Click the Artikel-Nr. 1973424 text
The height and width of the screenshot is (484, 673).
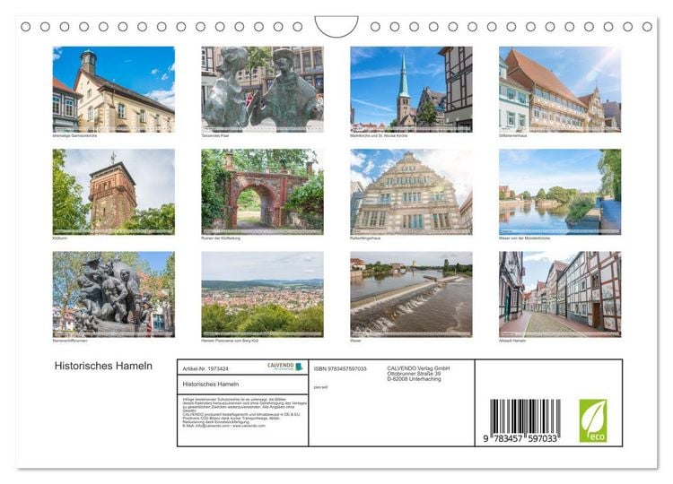tap(205, 368)
